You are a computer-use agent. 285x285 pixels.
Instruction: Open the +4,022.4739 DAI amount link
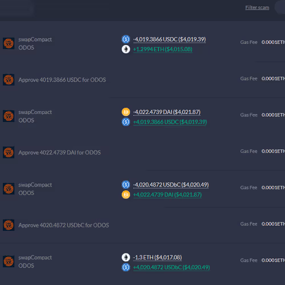pos(168,195)
